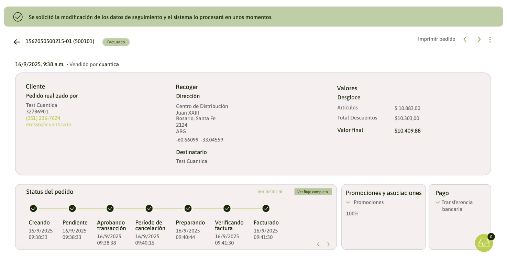Open the floating store cart icon
The image size is (507, 263).
pyautogui.click(x=484, y=243)
